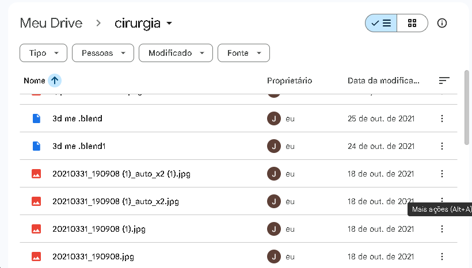Open more actions for 3d me .blend1
The width and height of the screenshot is (472, 268).
(x=442, y=146)
